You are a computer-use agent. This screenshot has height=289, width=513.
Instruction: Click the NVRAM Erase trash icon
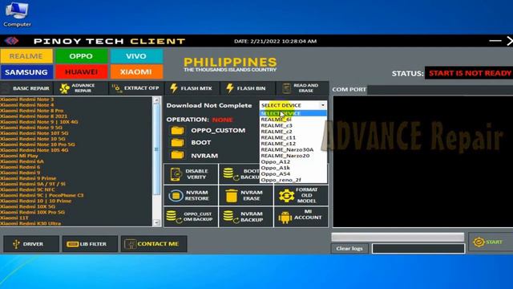tap(232, 196)
